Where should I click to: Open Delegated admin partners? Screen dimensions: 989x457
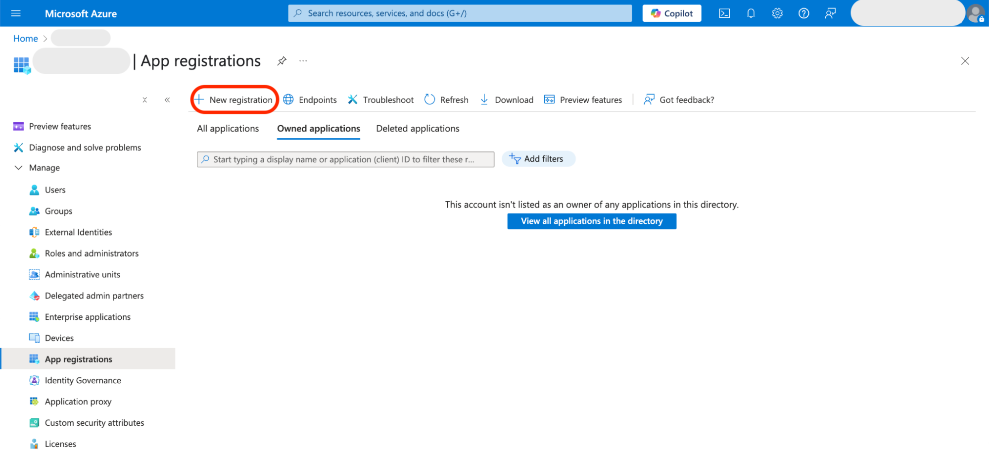tap(88, 296)
